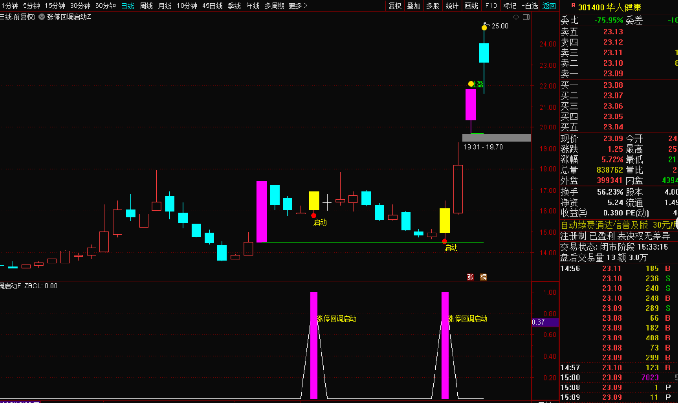Viewport: 678px width, 403px height.
Task: Click the +自选 add to watchlist button
Action: pos(530,6)
